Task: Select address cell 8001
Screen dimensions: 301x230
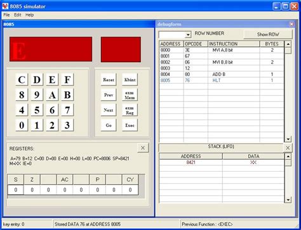Action: click(x=171, y=56)
